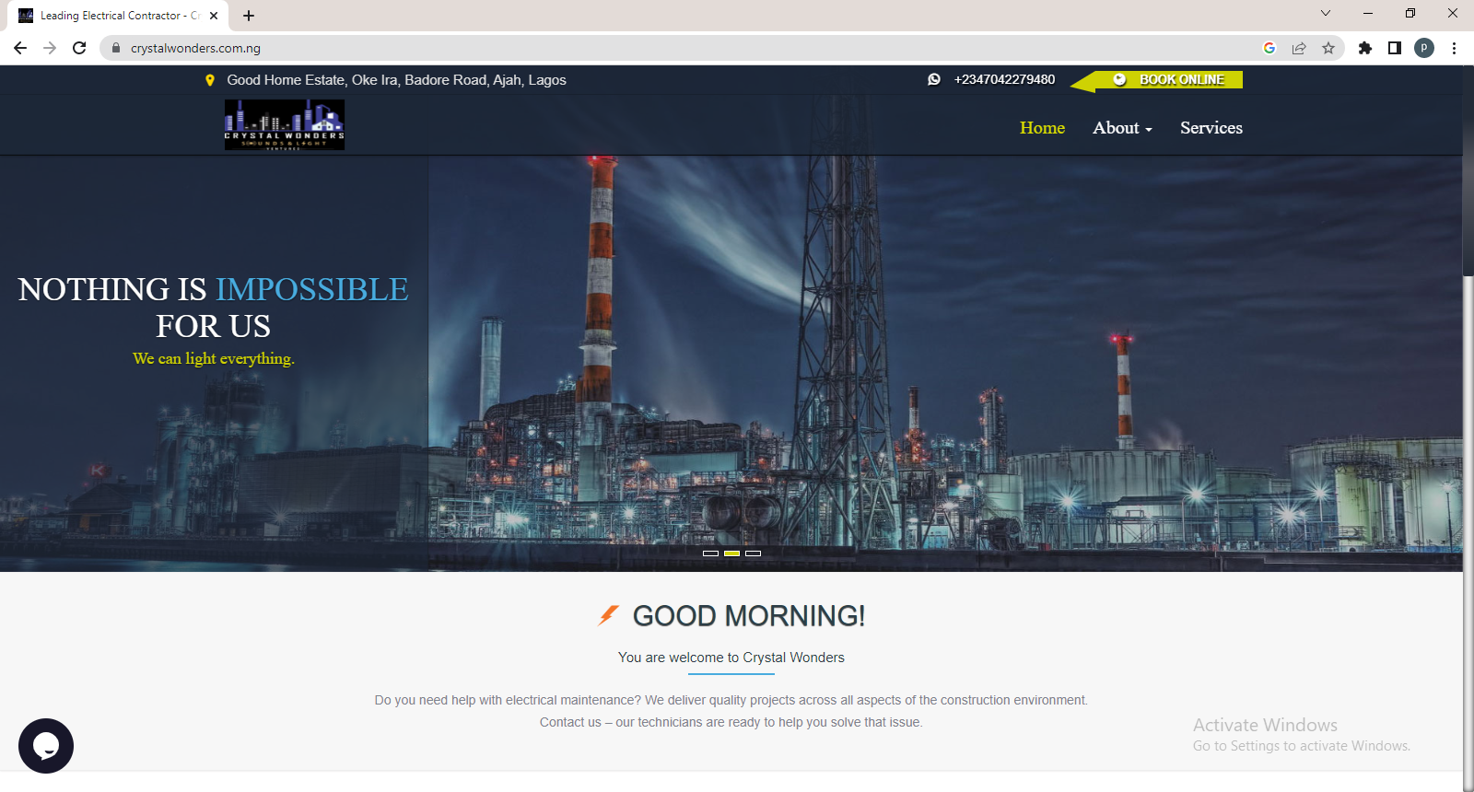Click the location pin icon
The width and height of the screenshot is (1474, 792).
click(210, 80)
